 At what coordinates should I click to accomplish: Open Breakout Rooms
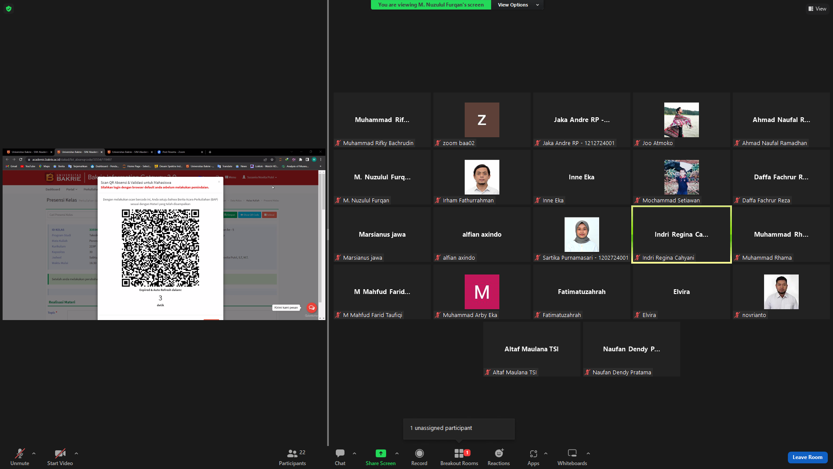click(459, 457)
